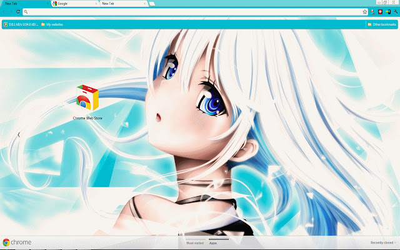Show the Most visited section
The image size is (400, 250).
pyautogui.click(x=195, y=243)
